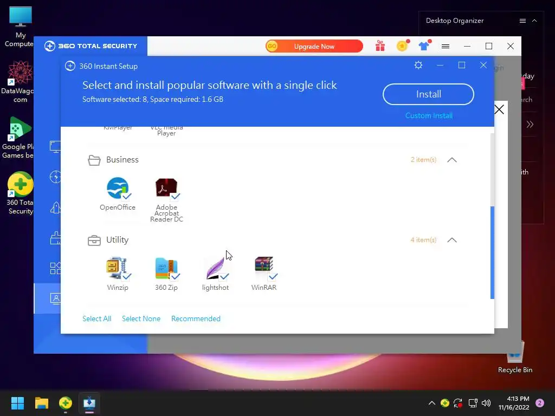
Task: Click the Upgrade Now button
Action: (x=314, y=47)
